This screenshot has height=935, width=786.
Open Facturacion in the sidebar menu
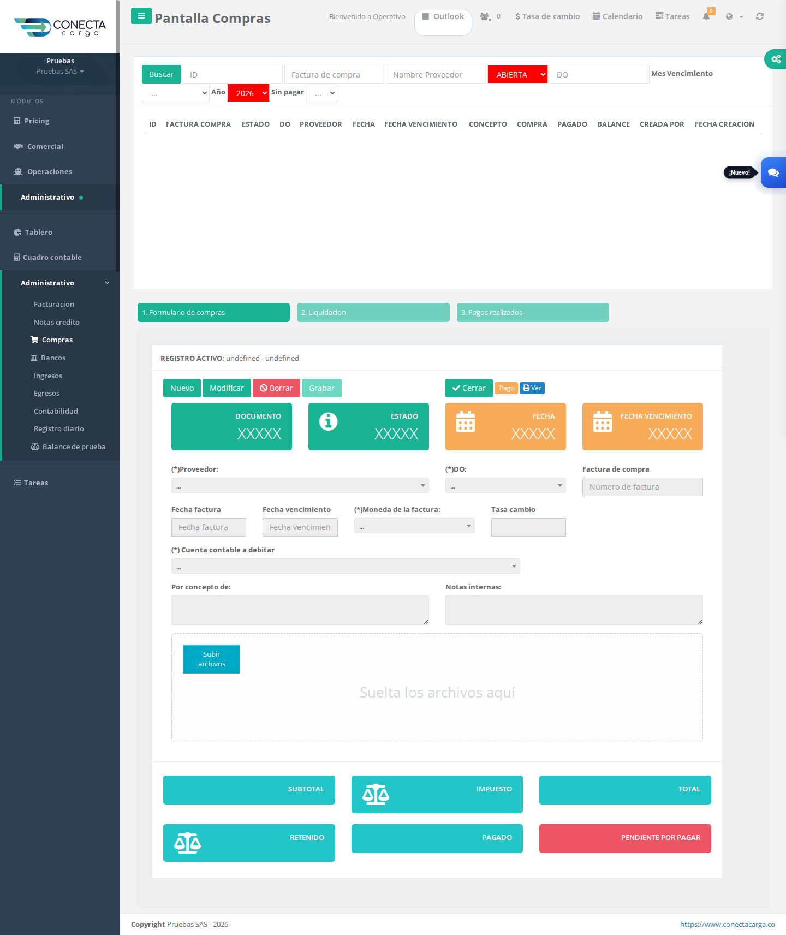(x=54, y=304)
